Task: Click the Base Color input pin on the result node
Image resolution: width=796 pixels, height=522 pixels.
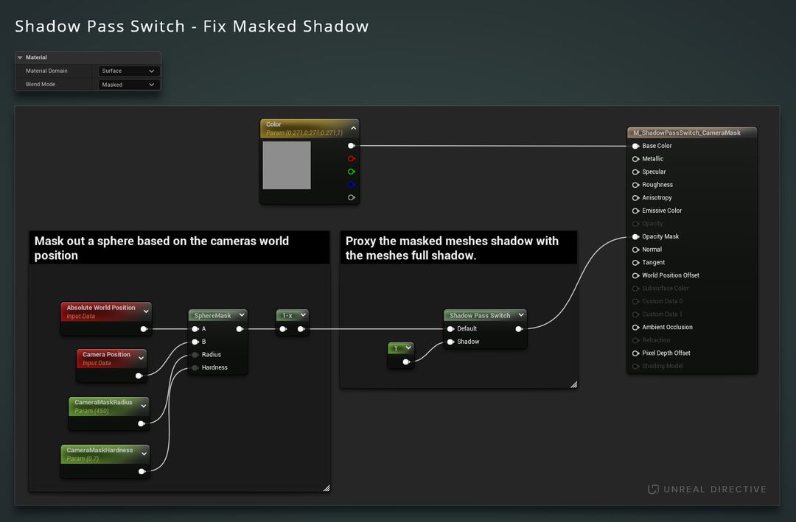Action: click(x=637, y=145)
